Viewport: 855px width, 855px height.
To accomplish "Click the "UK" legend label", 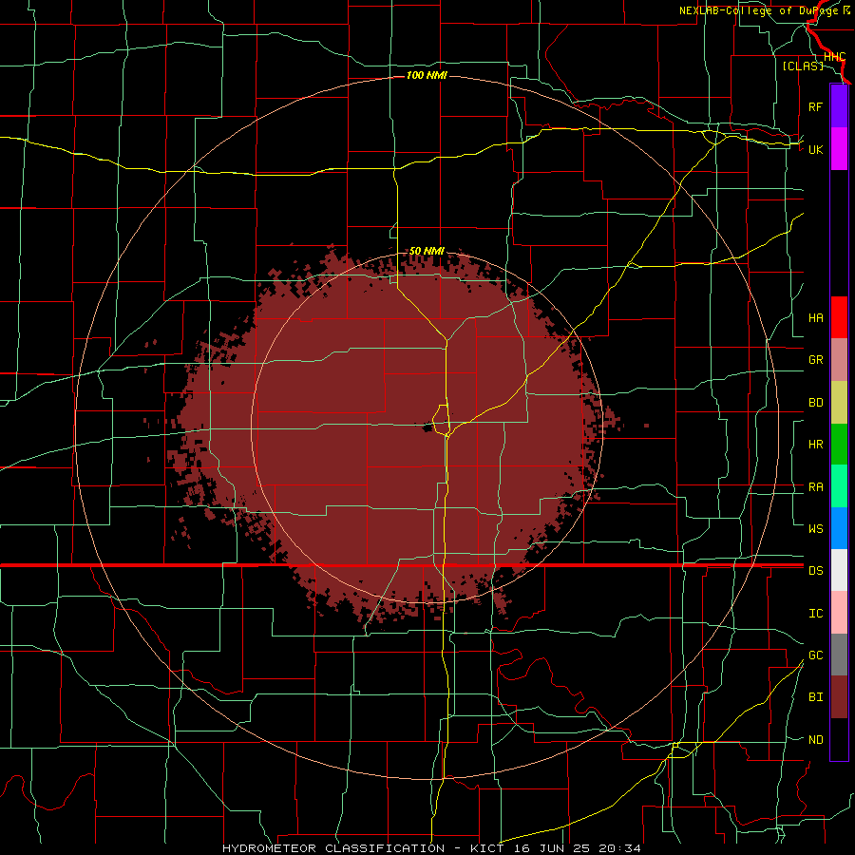I will coord(815,149).
